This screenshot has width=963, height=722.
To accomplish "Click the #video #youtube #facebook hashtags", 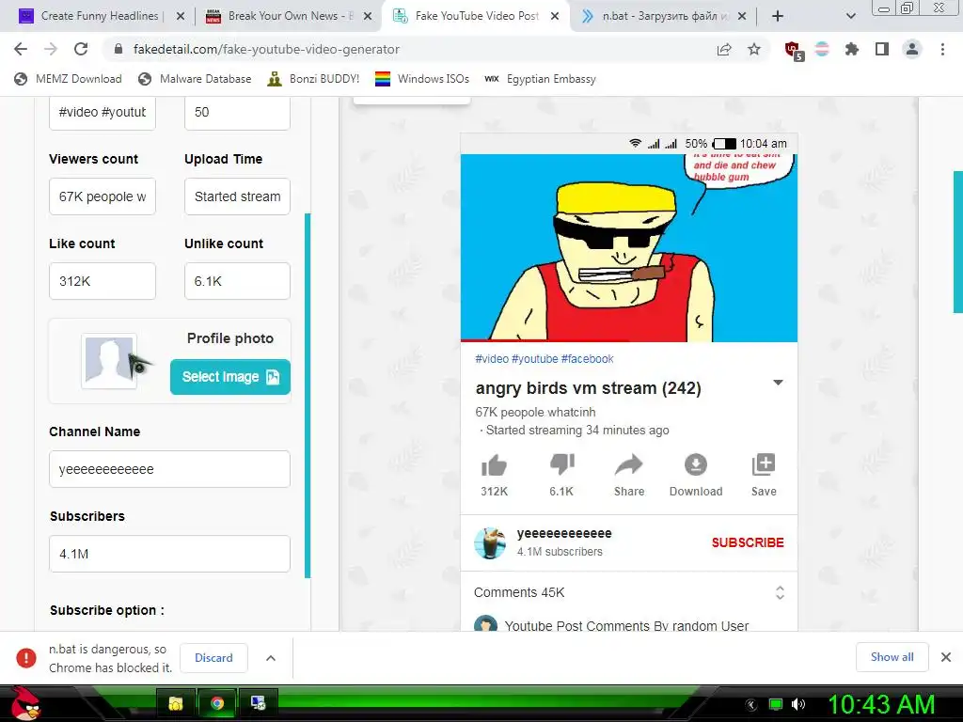I will coord(545,358).
